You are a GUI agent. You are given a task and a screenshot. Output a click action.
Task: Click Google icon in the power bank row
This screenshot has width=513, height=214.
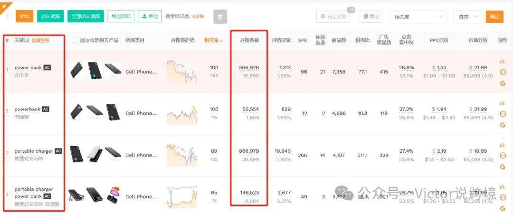(x=503, y=84)
